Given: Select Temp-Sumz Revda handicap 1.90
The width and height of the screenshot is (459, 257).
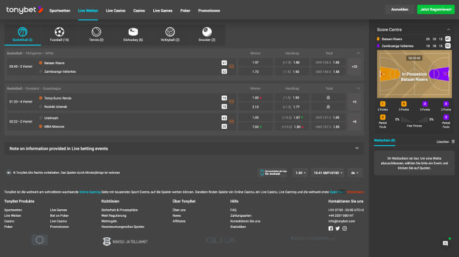Looking at the screenshot, I should [292, 97].
